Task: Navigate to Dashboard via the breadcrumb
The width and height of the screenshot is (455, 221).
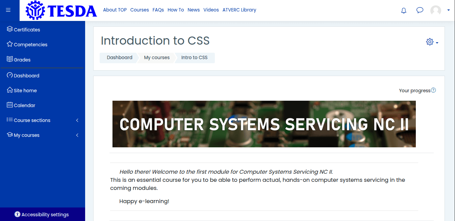Action: [x=120, y=57]
